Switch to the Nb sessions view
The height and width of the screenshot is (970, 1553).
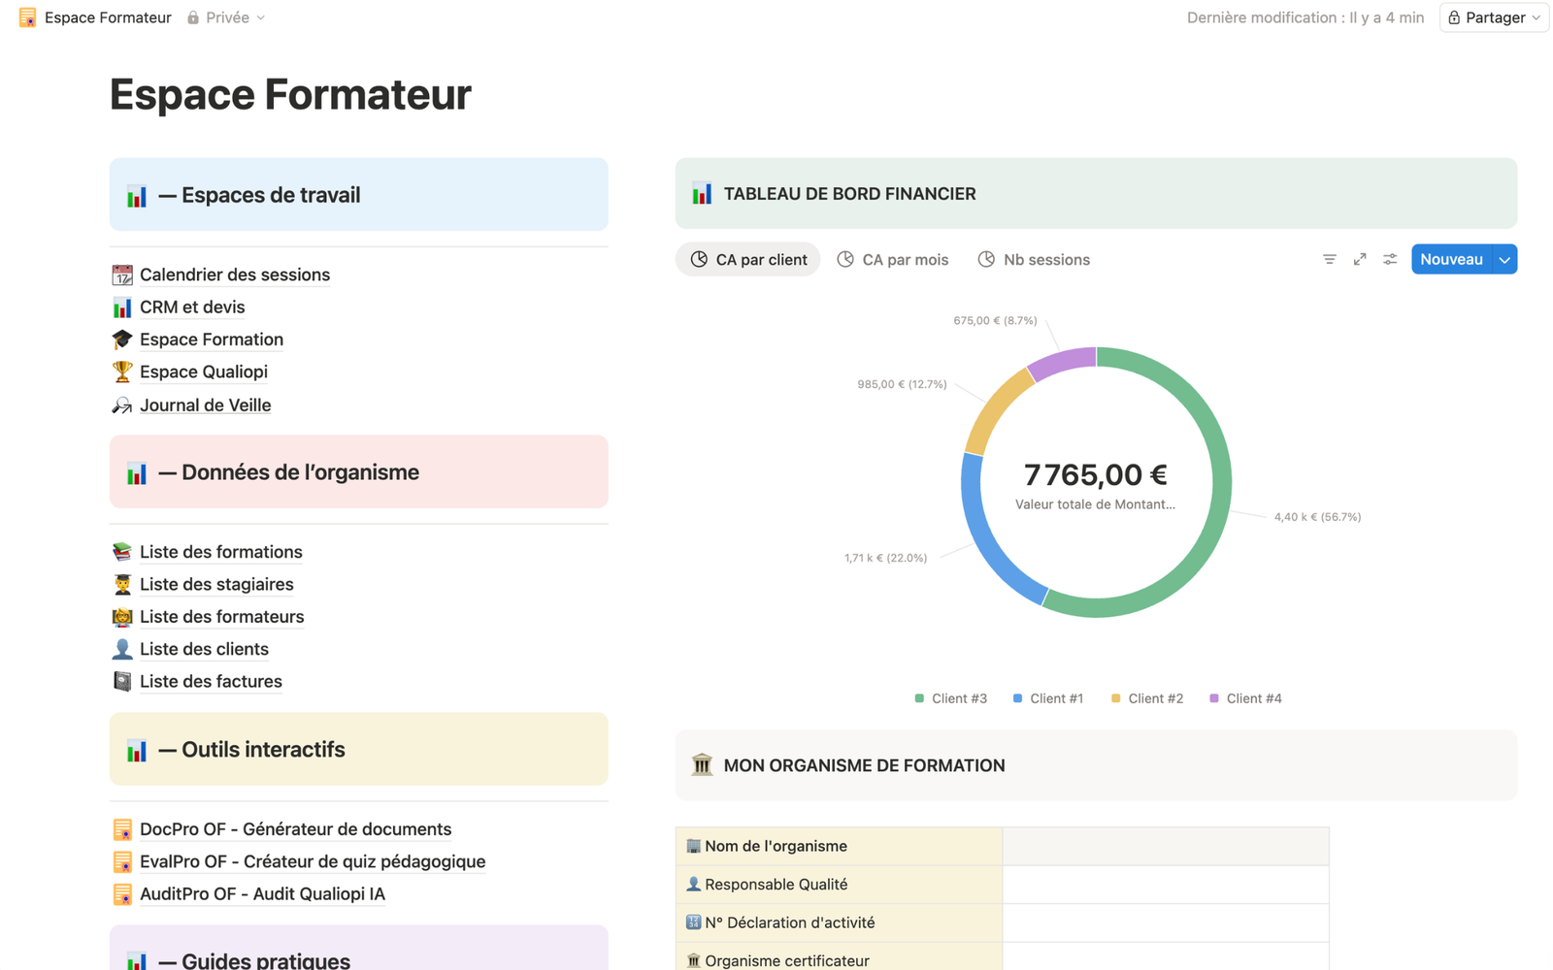(1033, 259)
